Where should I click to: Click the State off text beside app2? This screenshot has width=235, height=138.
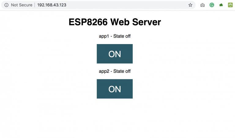point(122,71)
